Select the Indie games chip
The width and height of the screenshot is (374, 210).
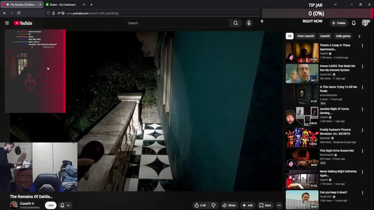coord(343,36)
